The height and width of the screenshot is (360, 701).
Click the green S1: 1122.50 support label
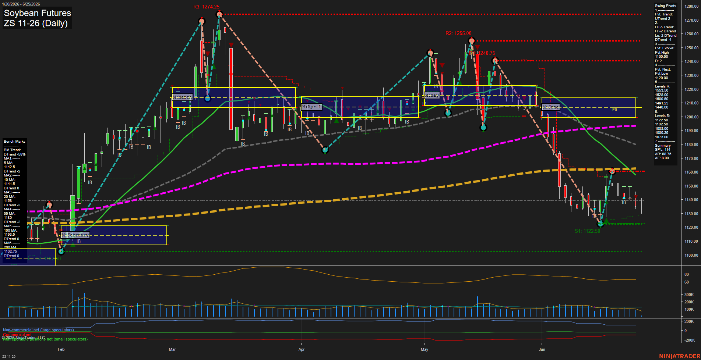pyautogui.click(x=587, y=231)
